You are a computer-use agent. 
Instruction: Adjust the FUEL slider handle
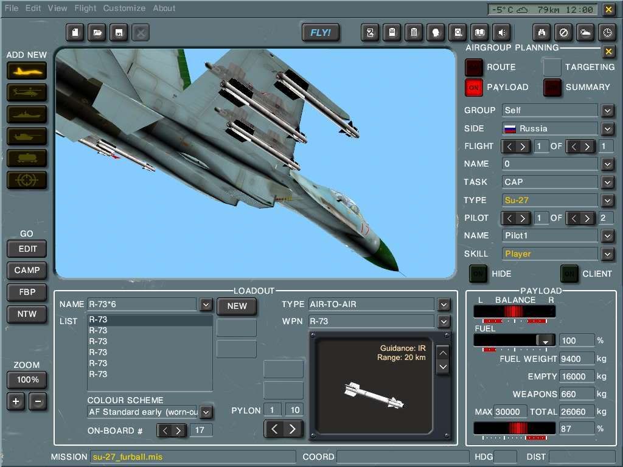[x=546, y=341]
